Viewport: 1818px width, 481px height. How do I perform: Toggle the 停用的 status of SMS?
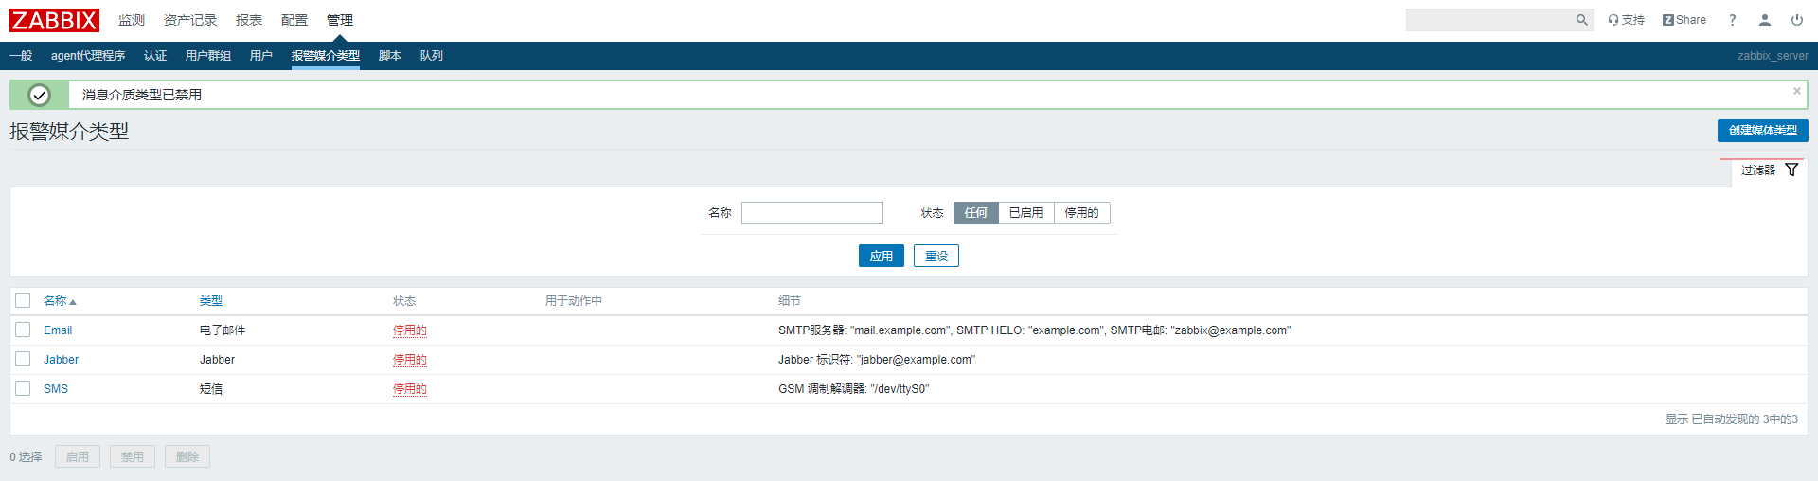[x=410, y=389]
